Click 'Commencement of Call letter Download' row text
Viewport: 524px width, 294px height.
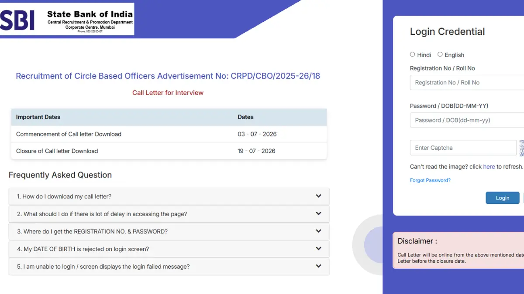pos(69,134)
